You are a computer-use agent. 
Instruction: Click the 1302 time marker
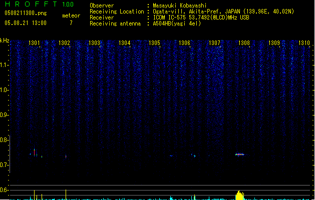click(64, 43)
